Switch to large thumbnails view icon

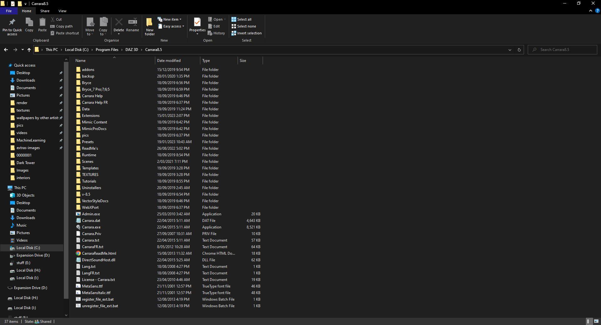(x=596, y=321)
